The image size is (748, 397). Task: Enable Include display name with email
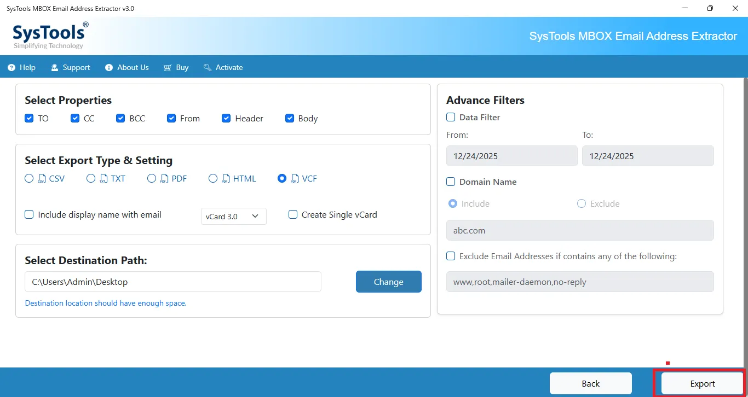pyautogui.click(x=29, y=215)
